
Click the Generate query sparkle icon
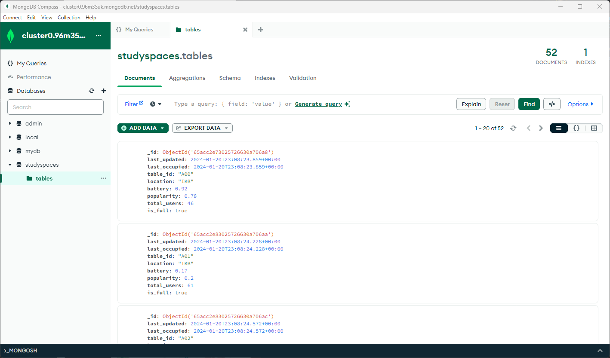(x=347, y=104)
